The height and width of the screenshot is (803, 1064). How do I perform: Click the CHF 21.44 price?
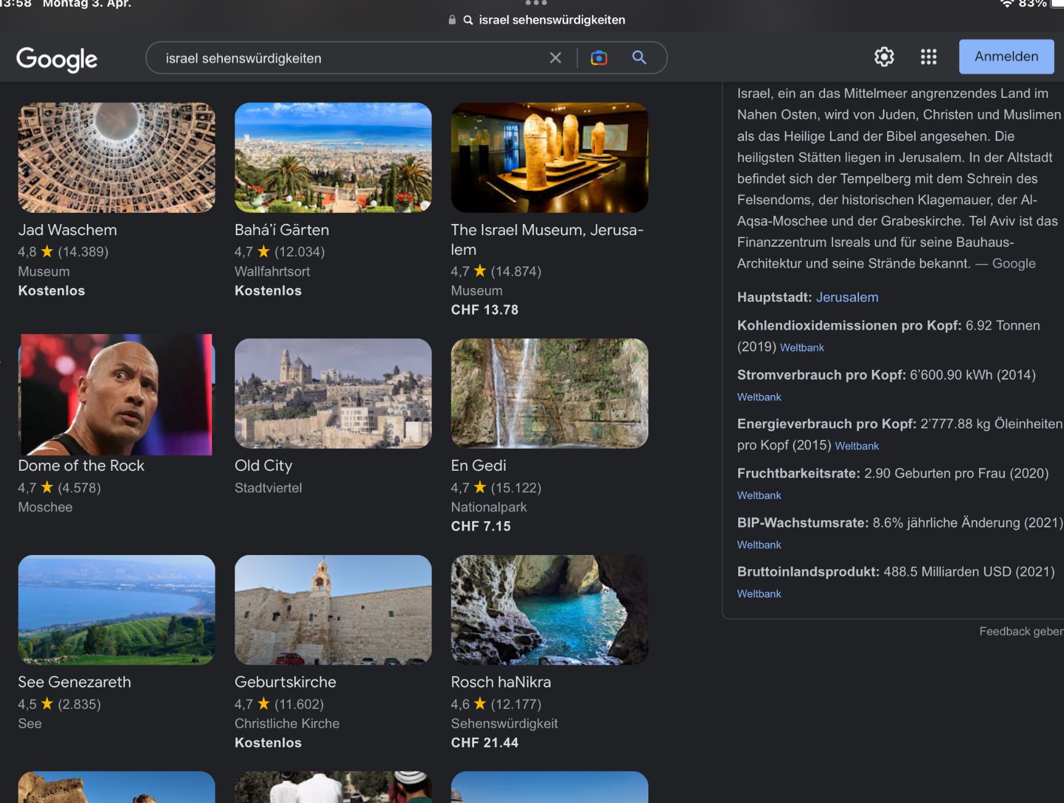point(485,743)
